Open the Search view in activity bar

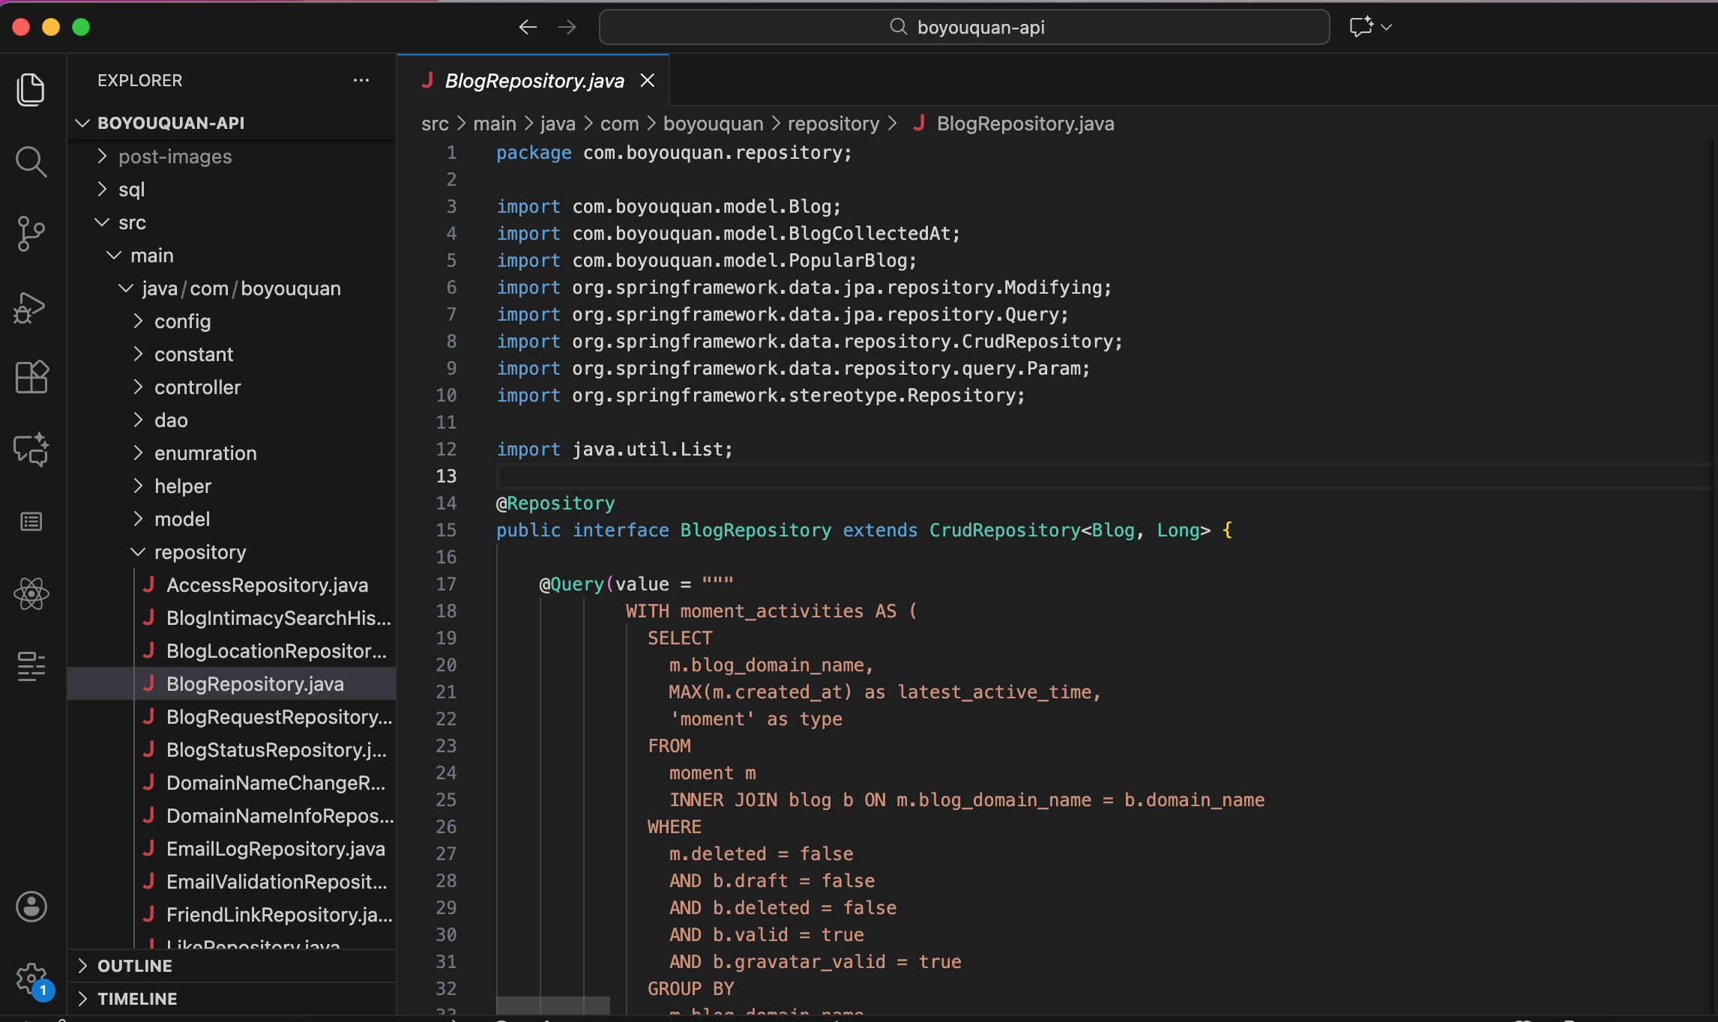pyautogui.click(x=31, y=162)
